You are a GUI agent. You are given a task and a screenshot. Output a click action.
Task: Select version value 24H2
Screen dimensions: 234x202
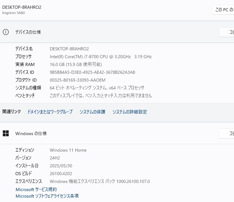click(55, 158)
